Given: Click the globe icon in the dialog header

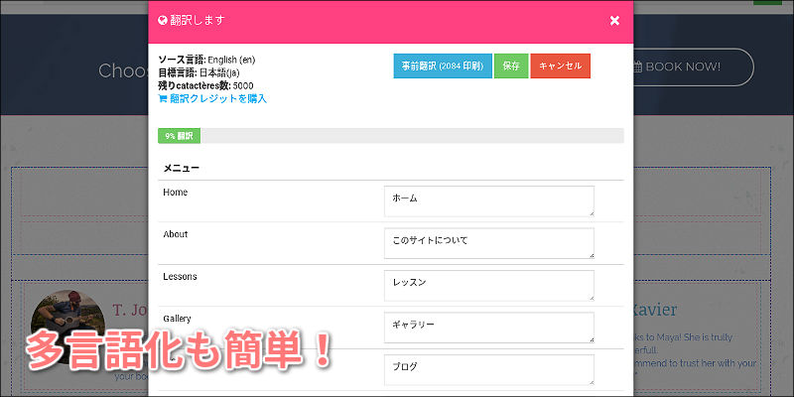Looking at the screenshot, I should (163, 21).
